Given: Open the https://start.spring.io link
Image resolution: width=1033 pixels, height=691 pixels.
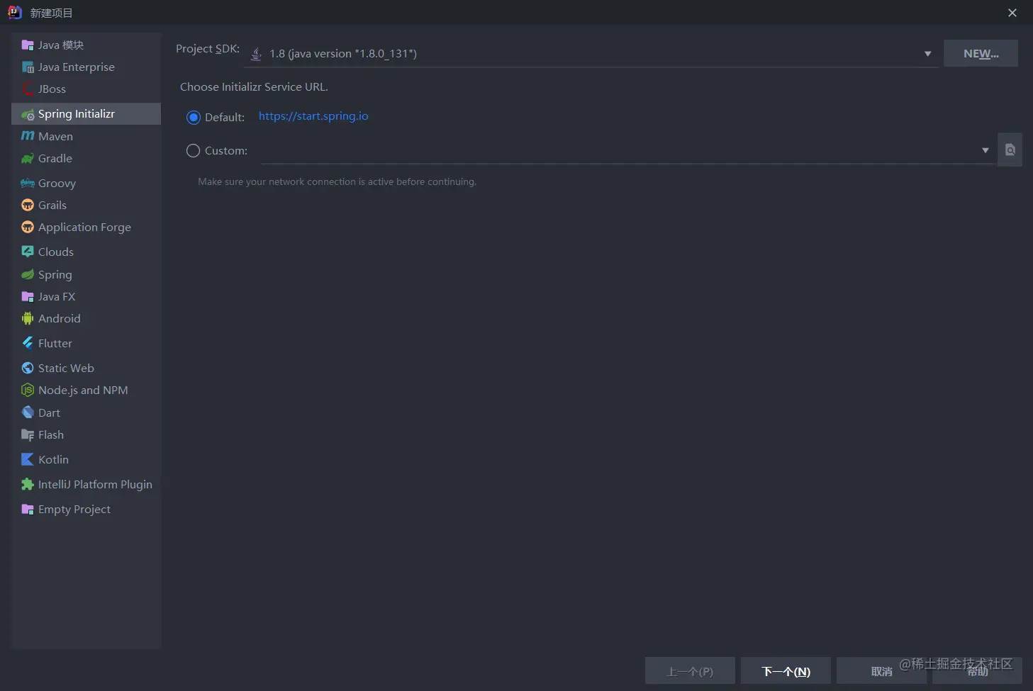Looking at the screenshot, I should (313, 116).
